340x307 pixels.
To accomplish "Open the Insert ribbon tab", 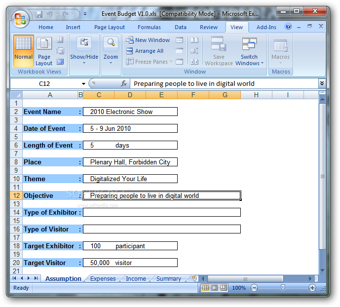I will [x=73, y=27].
